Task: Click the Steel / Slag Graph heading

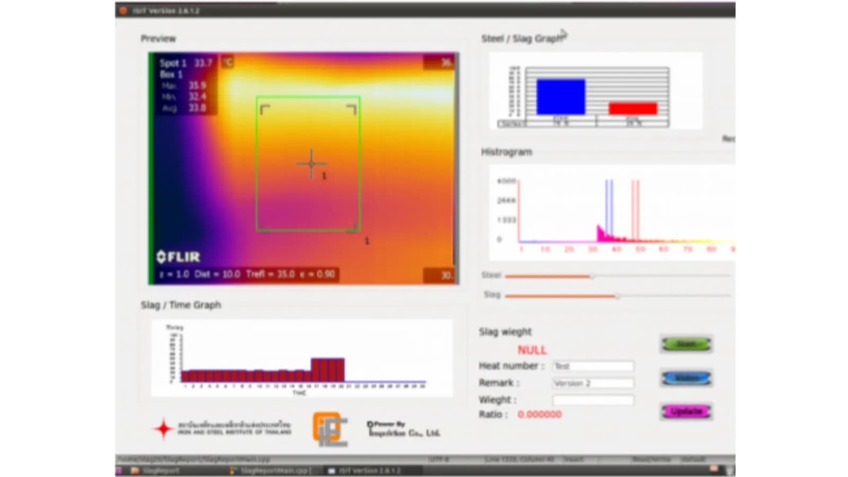Action: (523, 39)
